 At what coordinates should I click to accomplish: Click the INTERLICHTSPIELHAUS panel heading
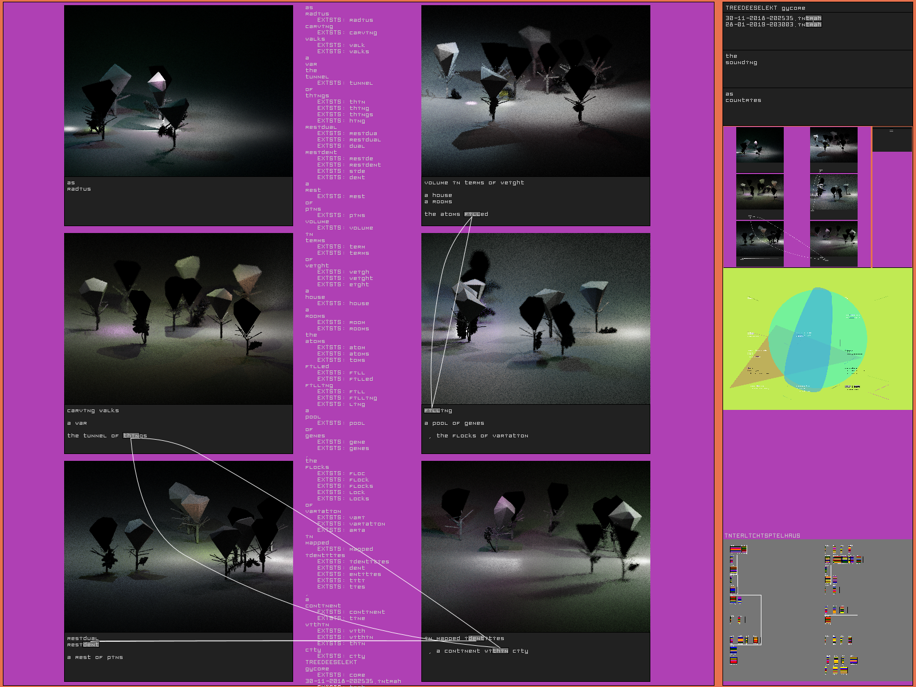(762, 536)
